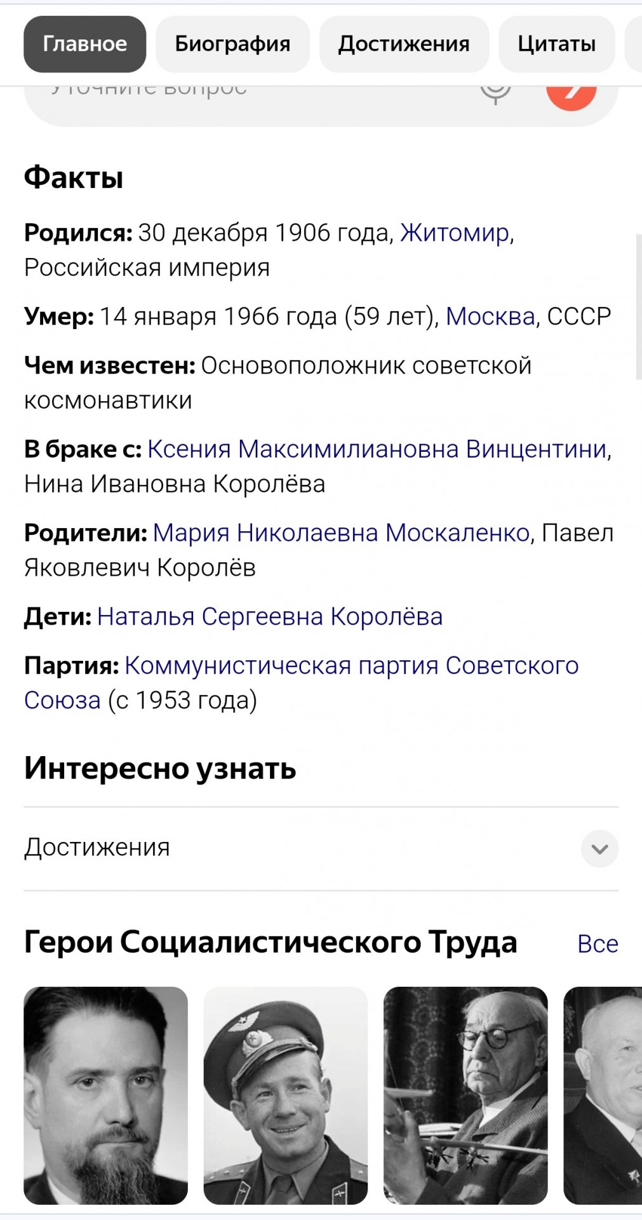This screenshot has width=642, height=1220.
Task: Click the right-side page scrollbar
Action: click(x=639, y=307)
